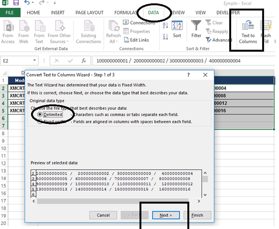Image resolution: width=279 pixels, height=229 pixels.
Task: Close the Text to Columns wizard
Action: 205,75
